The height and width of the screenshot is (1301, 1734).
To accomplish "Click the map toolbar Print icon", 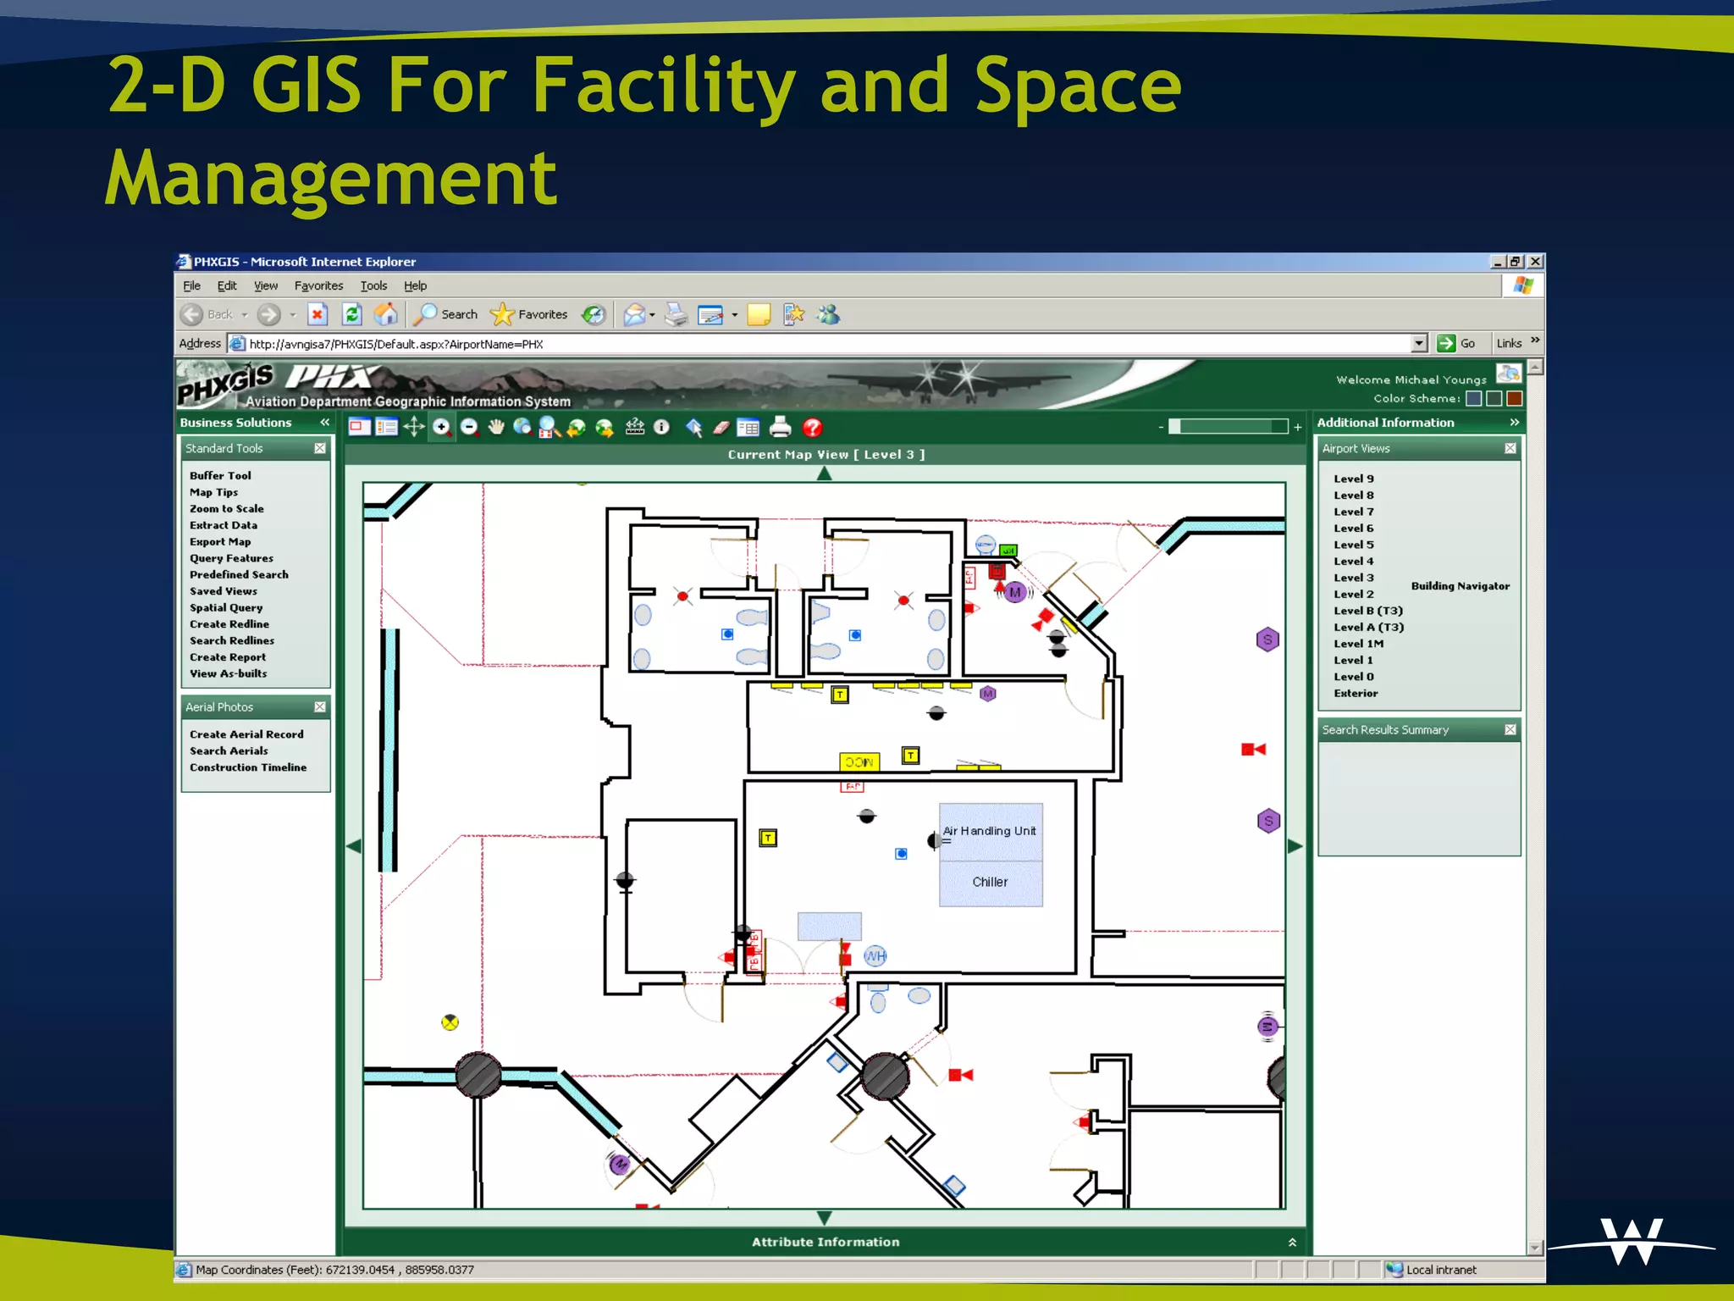I will pyautogui.click(x=781, y=428).
